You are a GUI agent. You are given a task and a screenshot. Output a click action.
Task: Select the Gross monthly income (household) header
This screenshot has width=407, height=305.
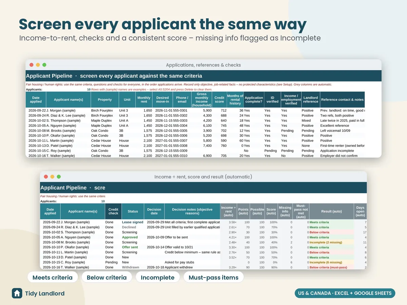[x=201, y=100]
